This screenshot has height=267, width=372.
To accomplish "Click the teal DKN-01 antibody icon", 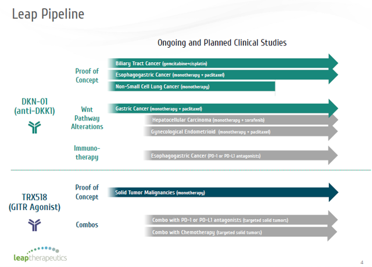I will [34, 127].
